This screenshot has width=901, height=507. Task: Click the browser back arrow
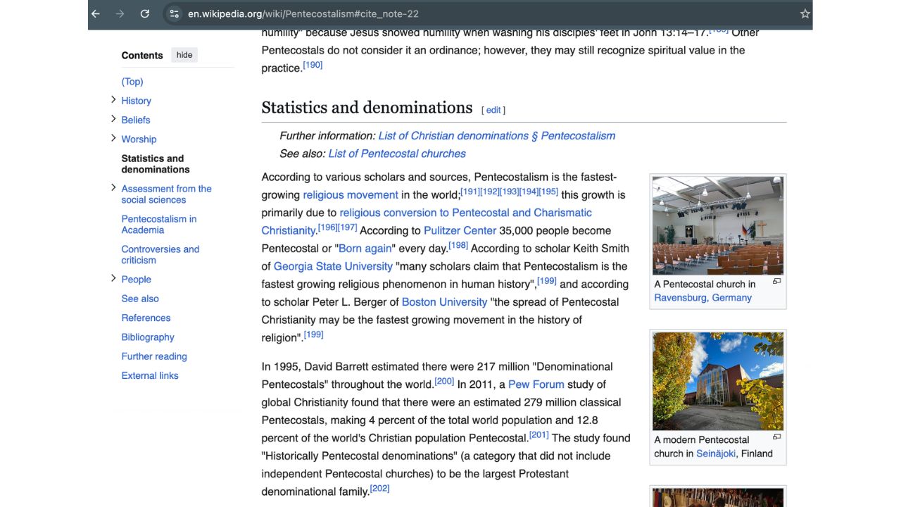[96, 14]
